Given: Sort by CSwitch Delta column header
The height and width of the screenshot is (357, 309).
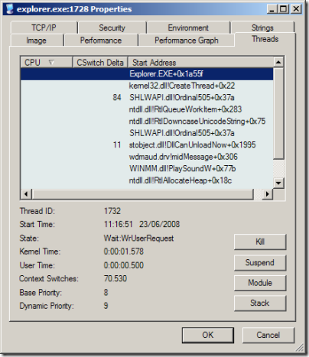Looking at the screenshot, I should 100,63.
